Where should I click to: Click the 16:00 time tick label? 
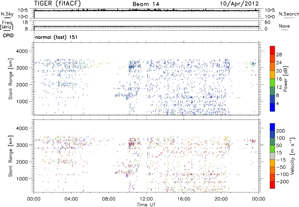click(184, 199)
